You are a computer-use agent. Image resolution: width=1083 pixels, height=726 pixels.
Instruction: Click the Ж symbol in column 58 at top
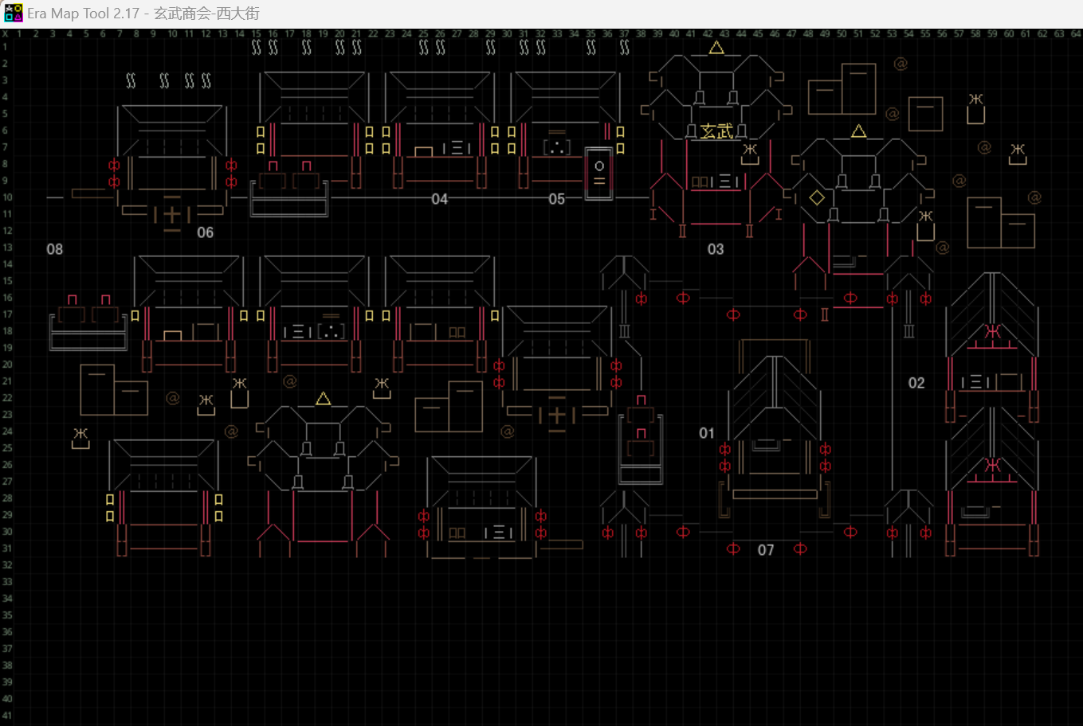[x=975, y=100]
